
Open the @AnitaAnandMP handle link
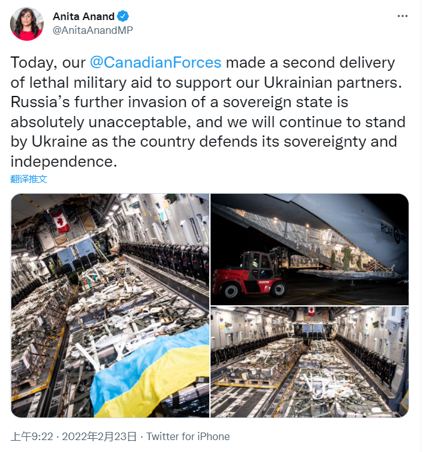coord(93,30)
